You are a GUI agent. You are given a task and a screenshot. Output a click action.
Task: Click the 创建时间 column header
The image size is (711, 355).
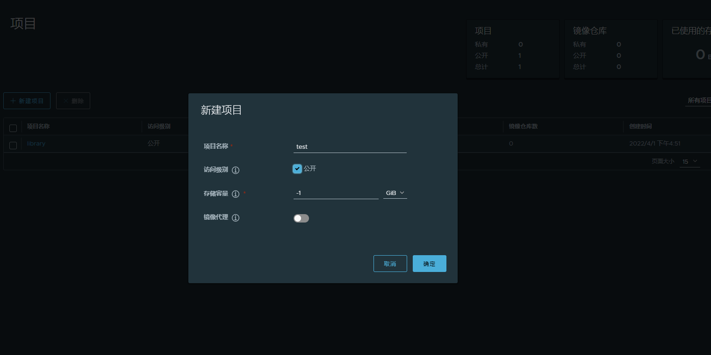pos(640,126)
